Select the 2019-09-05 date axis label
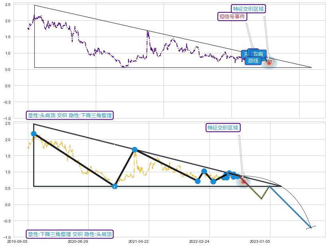The width and height of the screenshot is (328, 246). click(x=17, y=242)
